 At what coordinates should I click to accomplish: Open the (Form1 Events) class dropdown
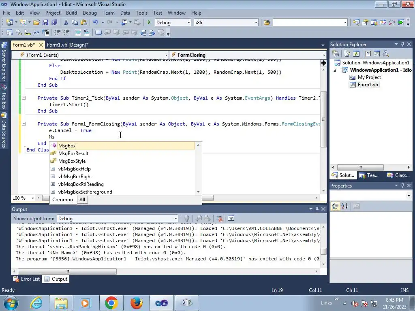click(167, 55)
